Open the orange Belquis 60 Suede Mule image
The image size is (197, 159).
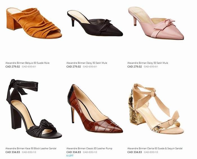34,23
